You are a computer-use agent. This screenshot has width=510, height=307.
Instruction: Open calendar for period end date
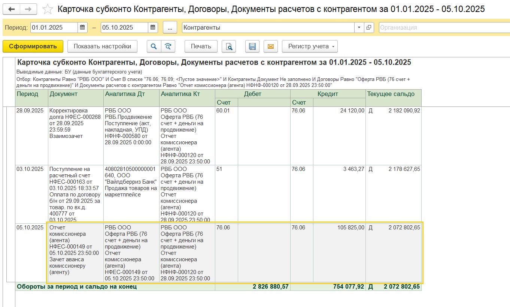click(x=153, y=27)
